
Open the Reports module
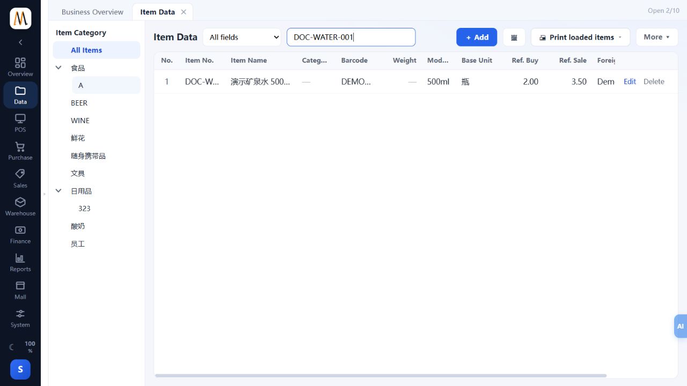[x=20, y=262]
